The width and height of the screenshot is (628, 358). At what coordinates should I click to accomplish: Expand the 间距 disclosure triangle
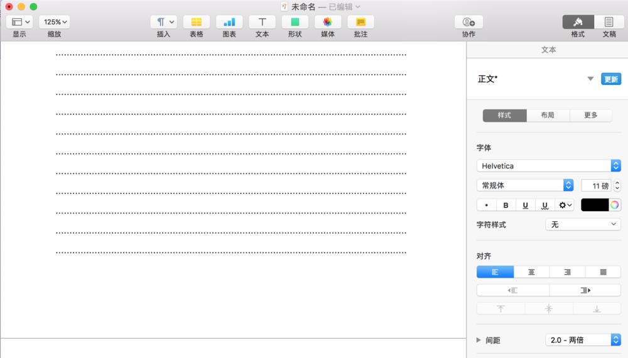(x=480, y=340)
